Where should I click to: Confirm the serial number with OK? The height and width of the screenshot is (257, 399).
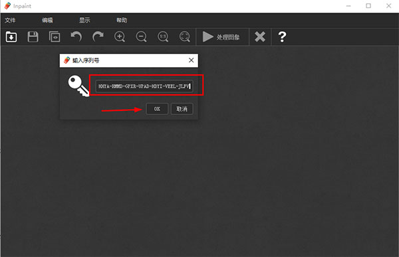157,109
